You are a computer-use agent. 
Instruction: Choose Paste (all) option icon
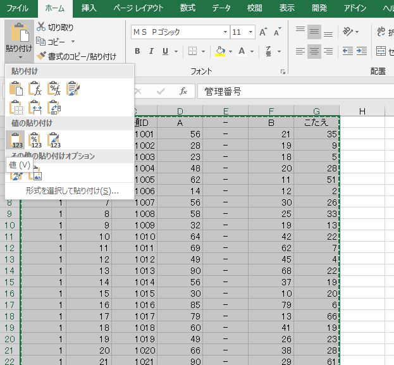pyautogui.click(x=16, y=89)
